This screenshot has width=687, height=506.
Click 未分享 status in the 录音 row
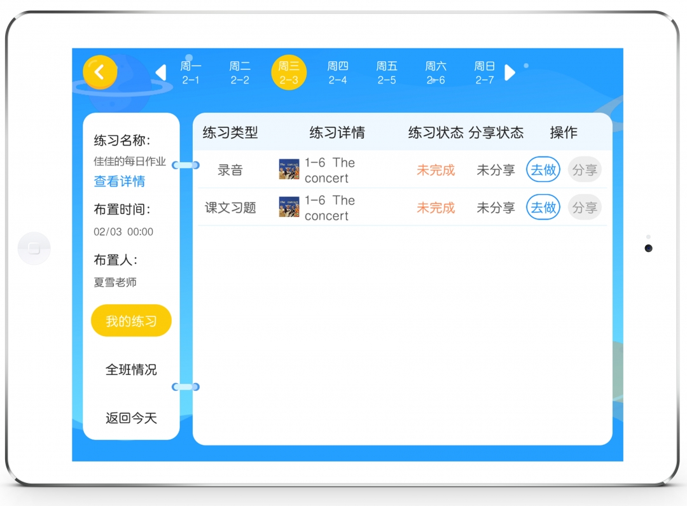tap(496, 170)
